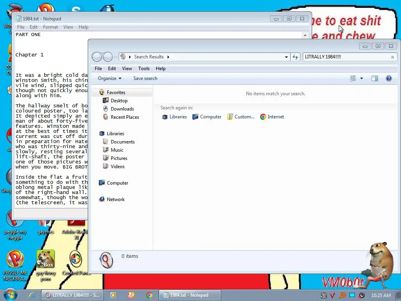Select the peggle my heggle desktop icon
Image resolution: width=401 pixels, height=301 pixels.
point(15,226)
